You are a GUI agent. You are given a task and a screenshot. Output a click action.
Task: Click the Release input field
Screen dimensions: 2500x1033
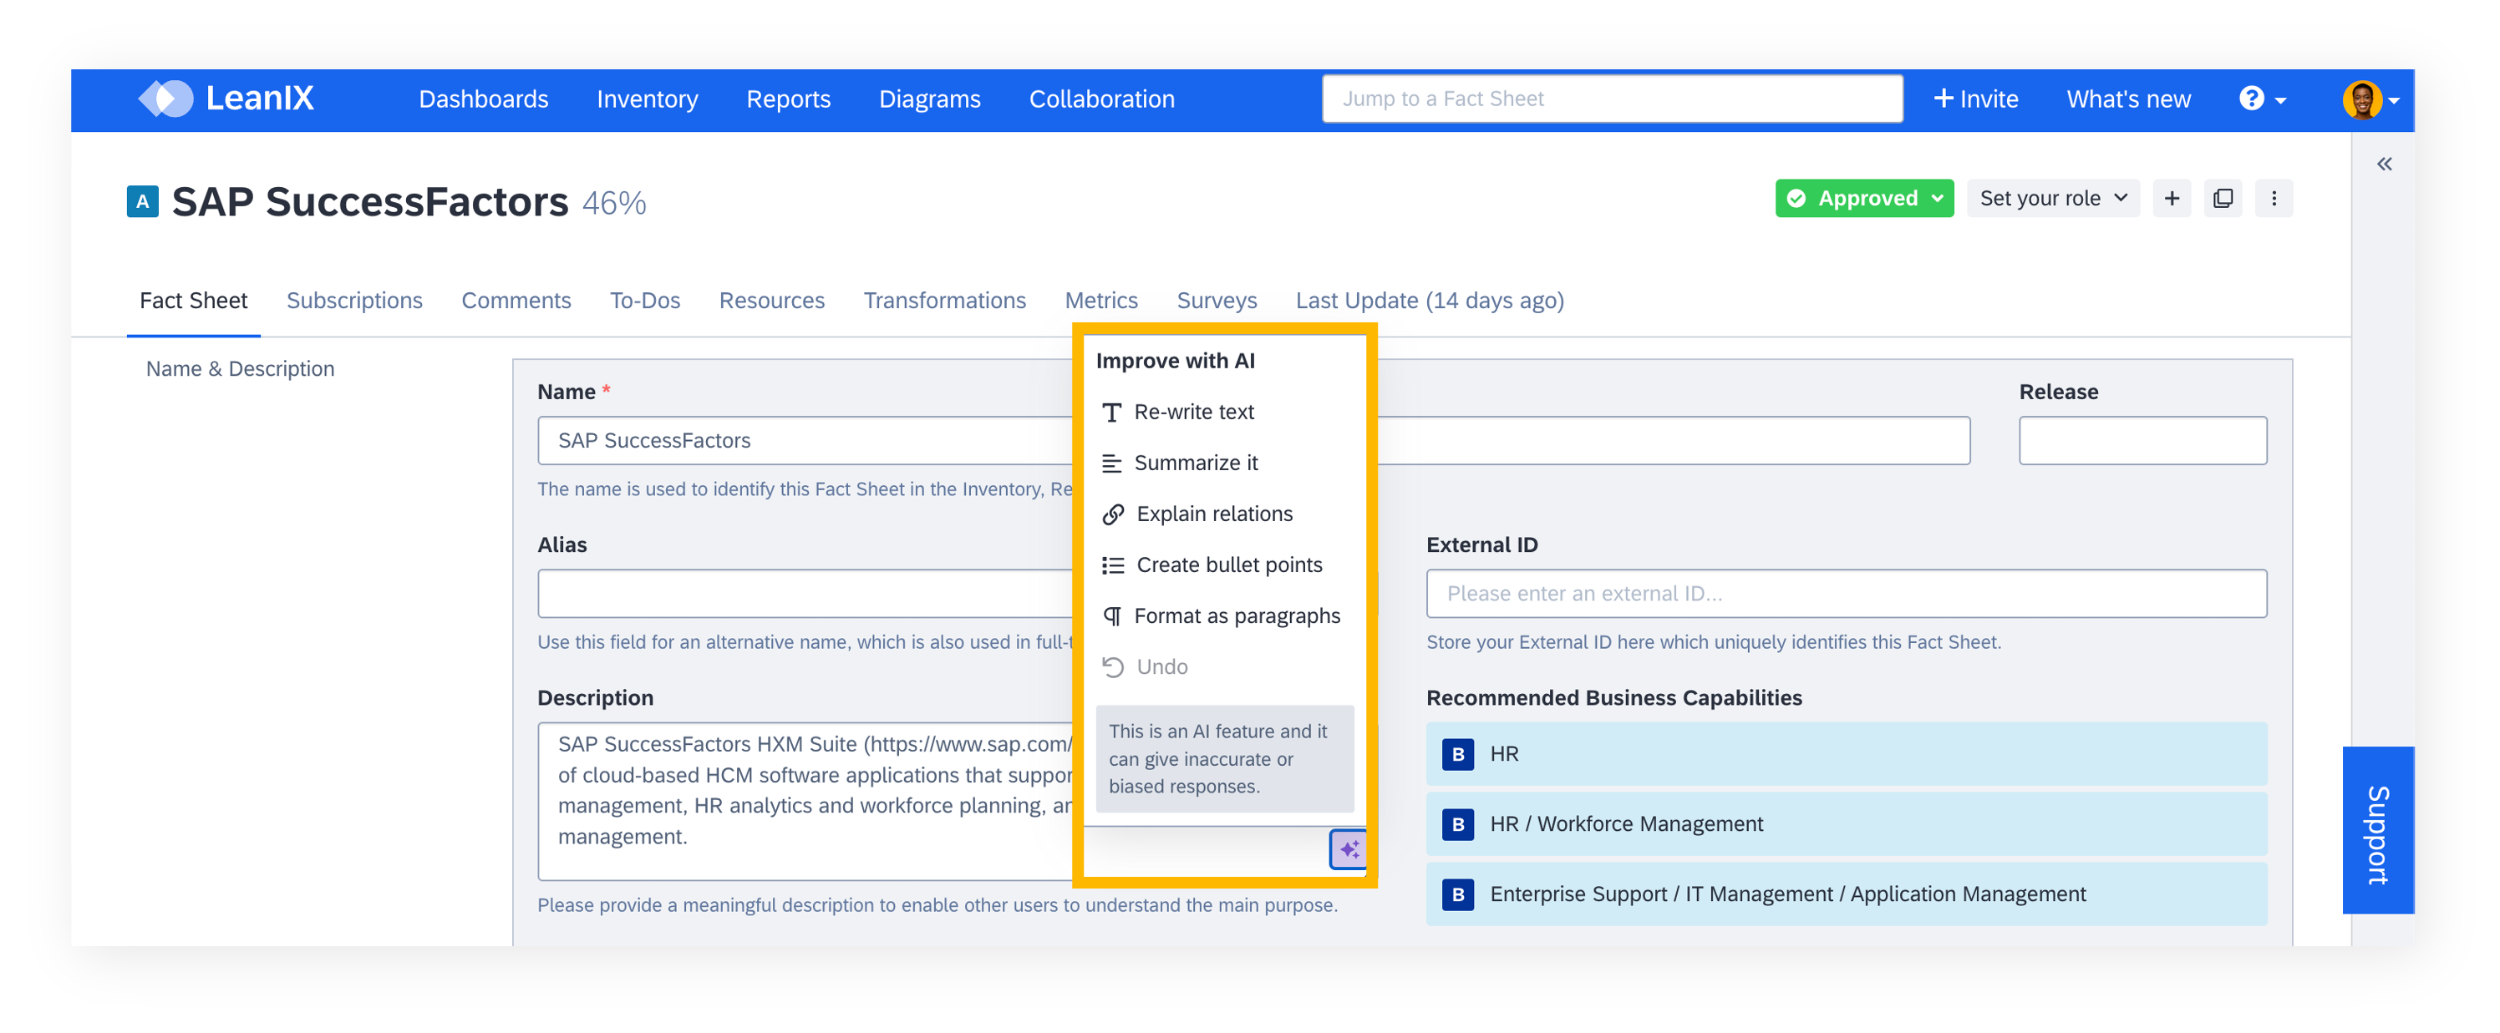pos(2142,440)
